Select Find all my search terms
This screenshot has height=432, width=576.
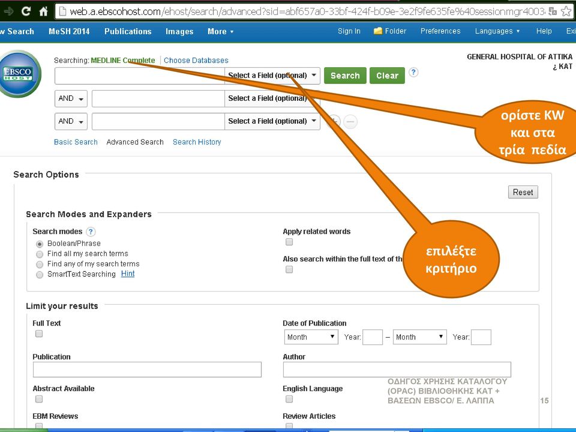pyautogui.click(x=40, y=254)
